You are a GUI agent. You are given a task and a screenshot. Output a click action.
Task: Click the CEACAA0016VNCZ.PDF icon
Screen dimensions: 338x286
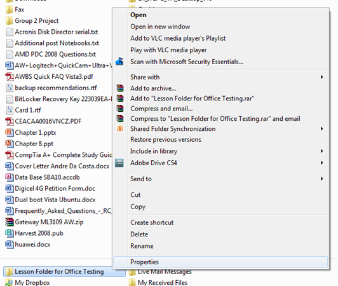(x=10, y=121)
